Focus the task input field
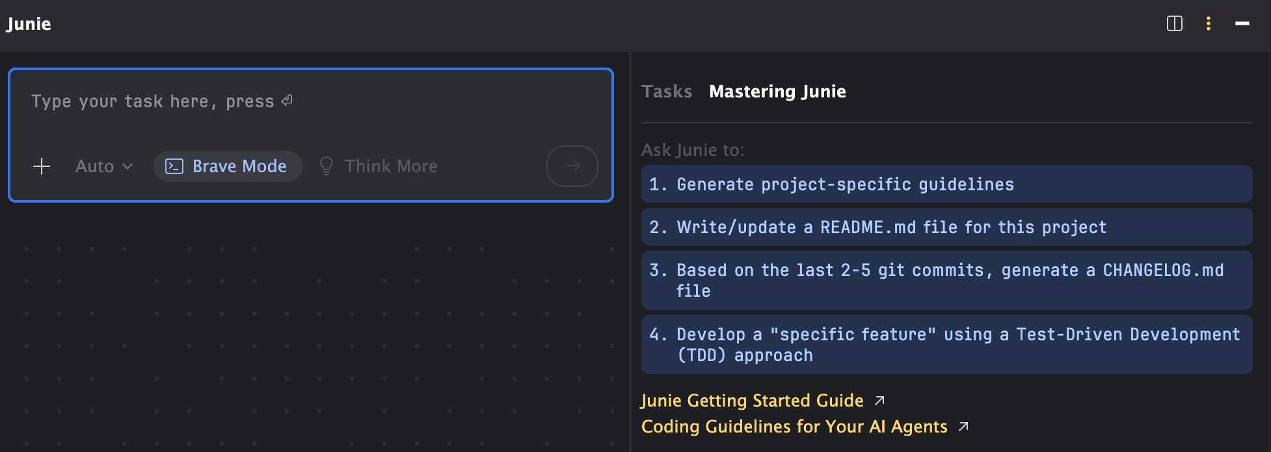This screenshot has height=452, width=1271. (x=311, y=102)
